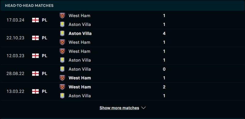
Task: Click the Show more matches link
Action: tap(119, 108)
